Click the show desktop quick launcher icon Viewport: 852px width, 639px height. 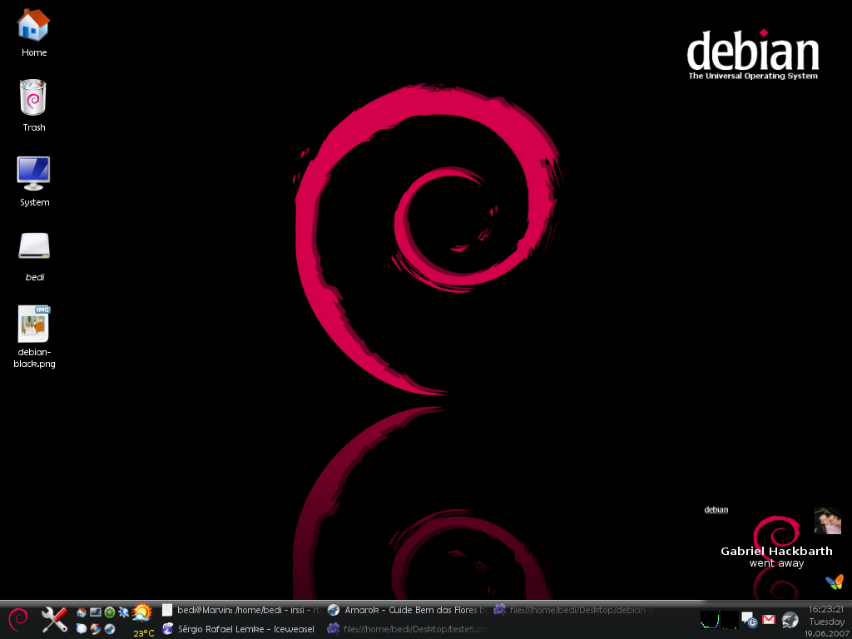(x=96, y=612)
